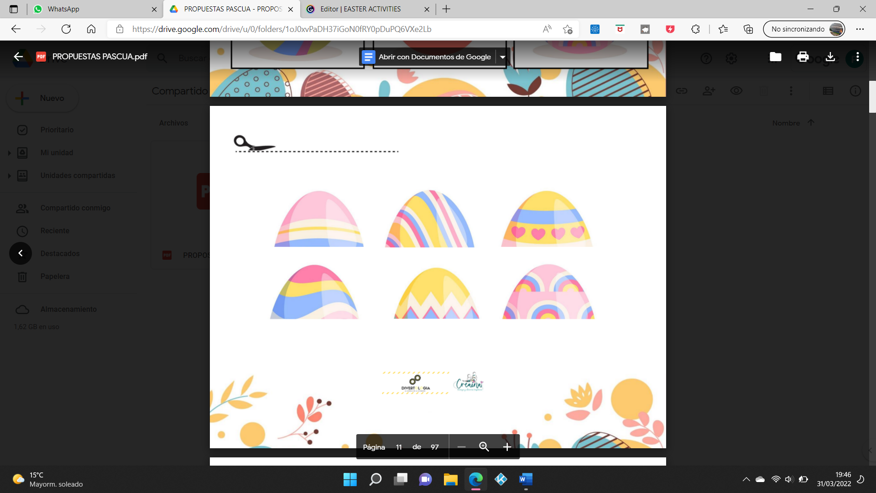Copy a shareable link to the file
This screenshot has height=493, width=876.
[682, 91]
